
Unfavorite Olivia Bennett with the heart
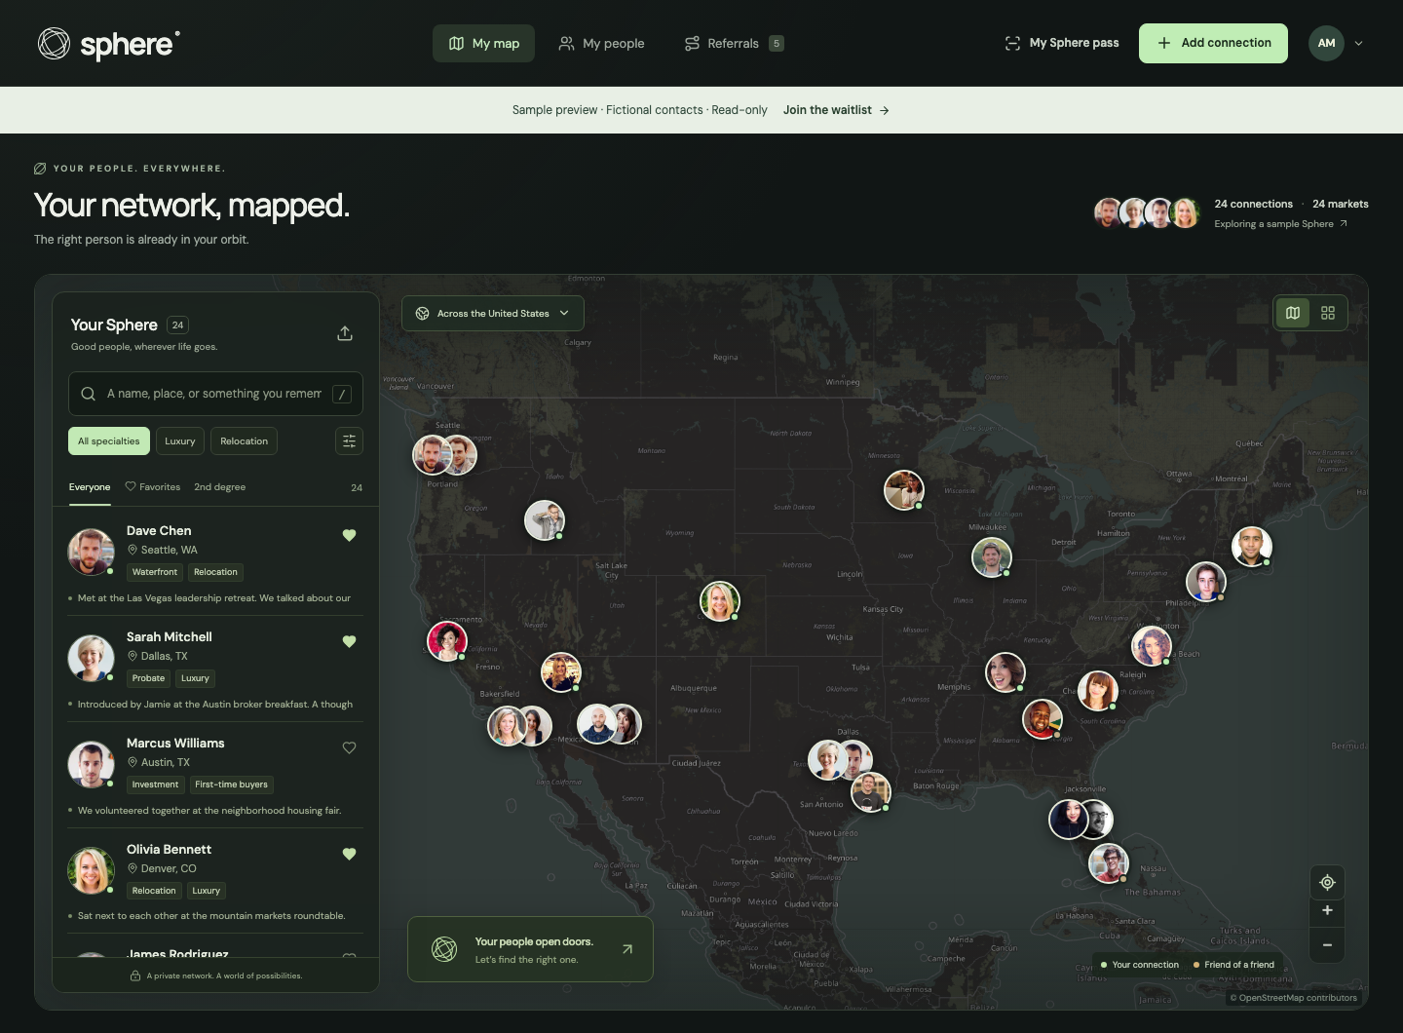(x=349, y=854)
